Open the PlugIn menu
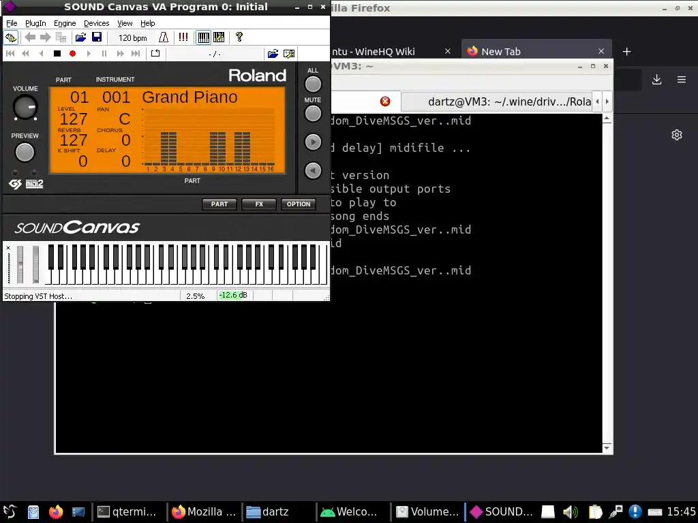698x523 pixels. (x=35, y=23)
